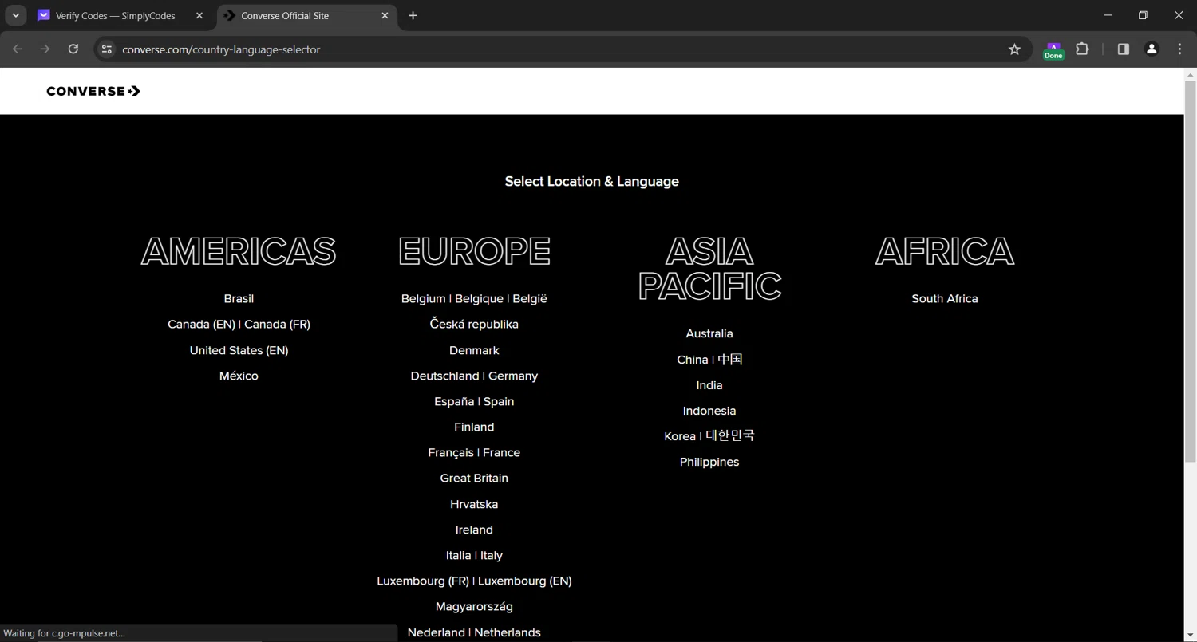View site information icon in address bar

point(107,49)
